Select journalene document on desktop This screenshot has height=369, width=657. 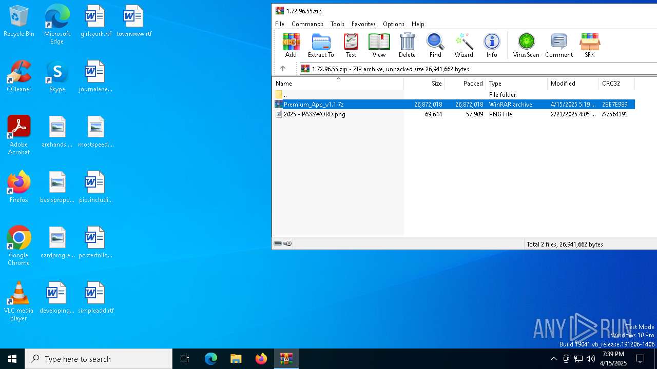click(95, 76)
